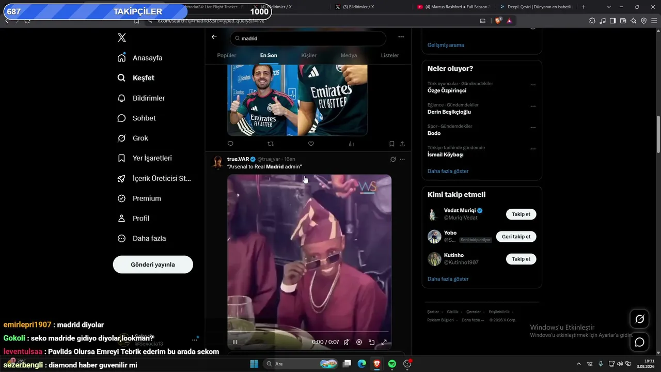This screenshot has height=372, width=661.
Task: Open the Premium page
Action: click(x=139, y=198)
